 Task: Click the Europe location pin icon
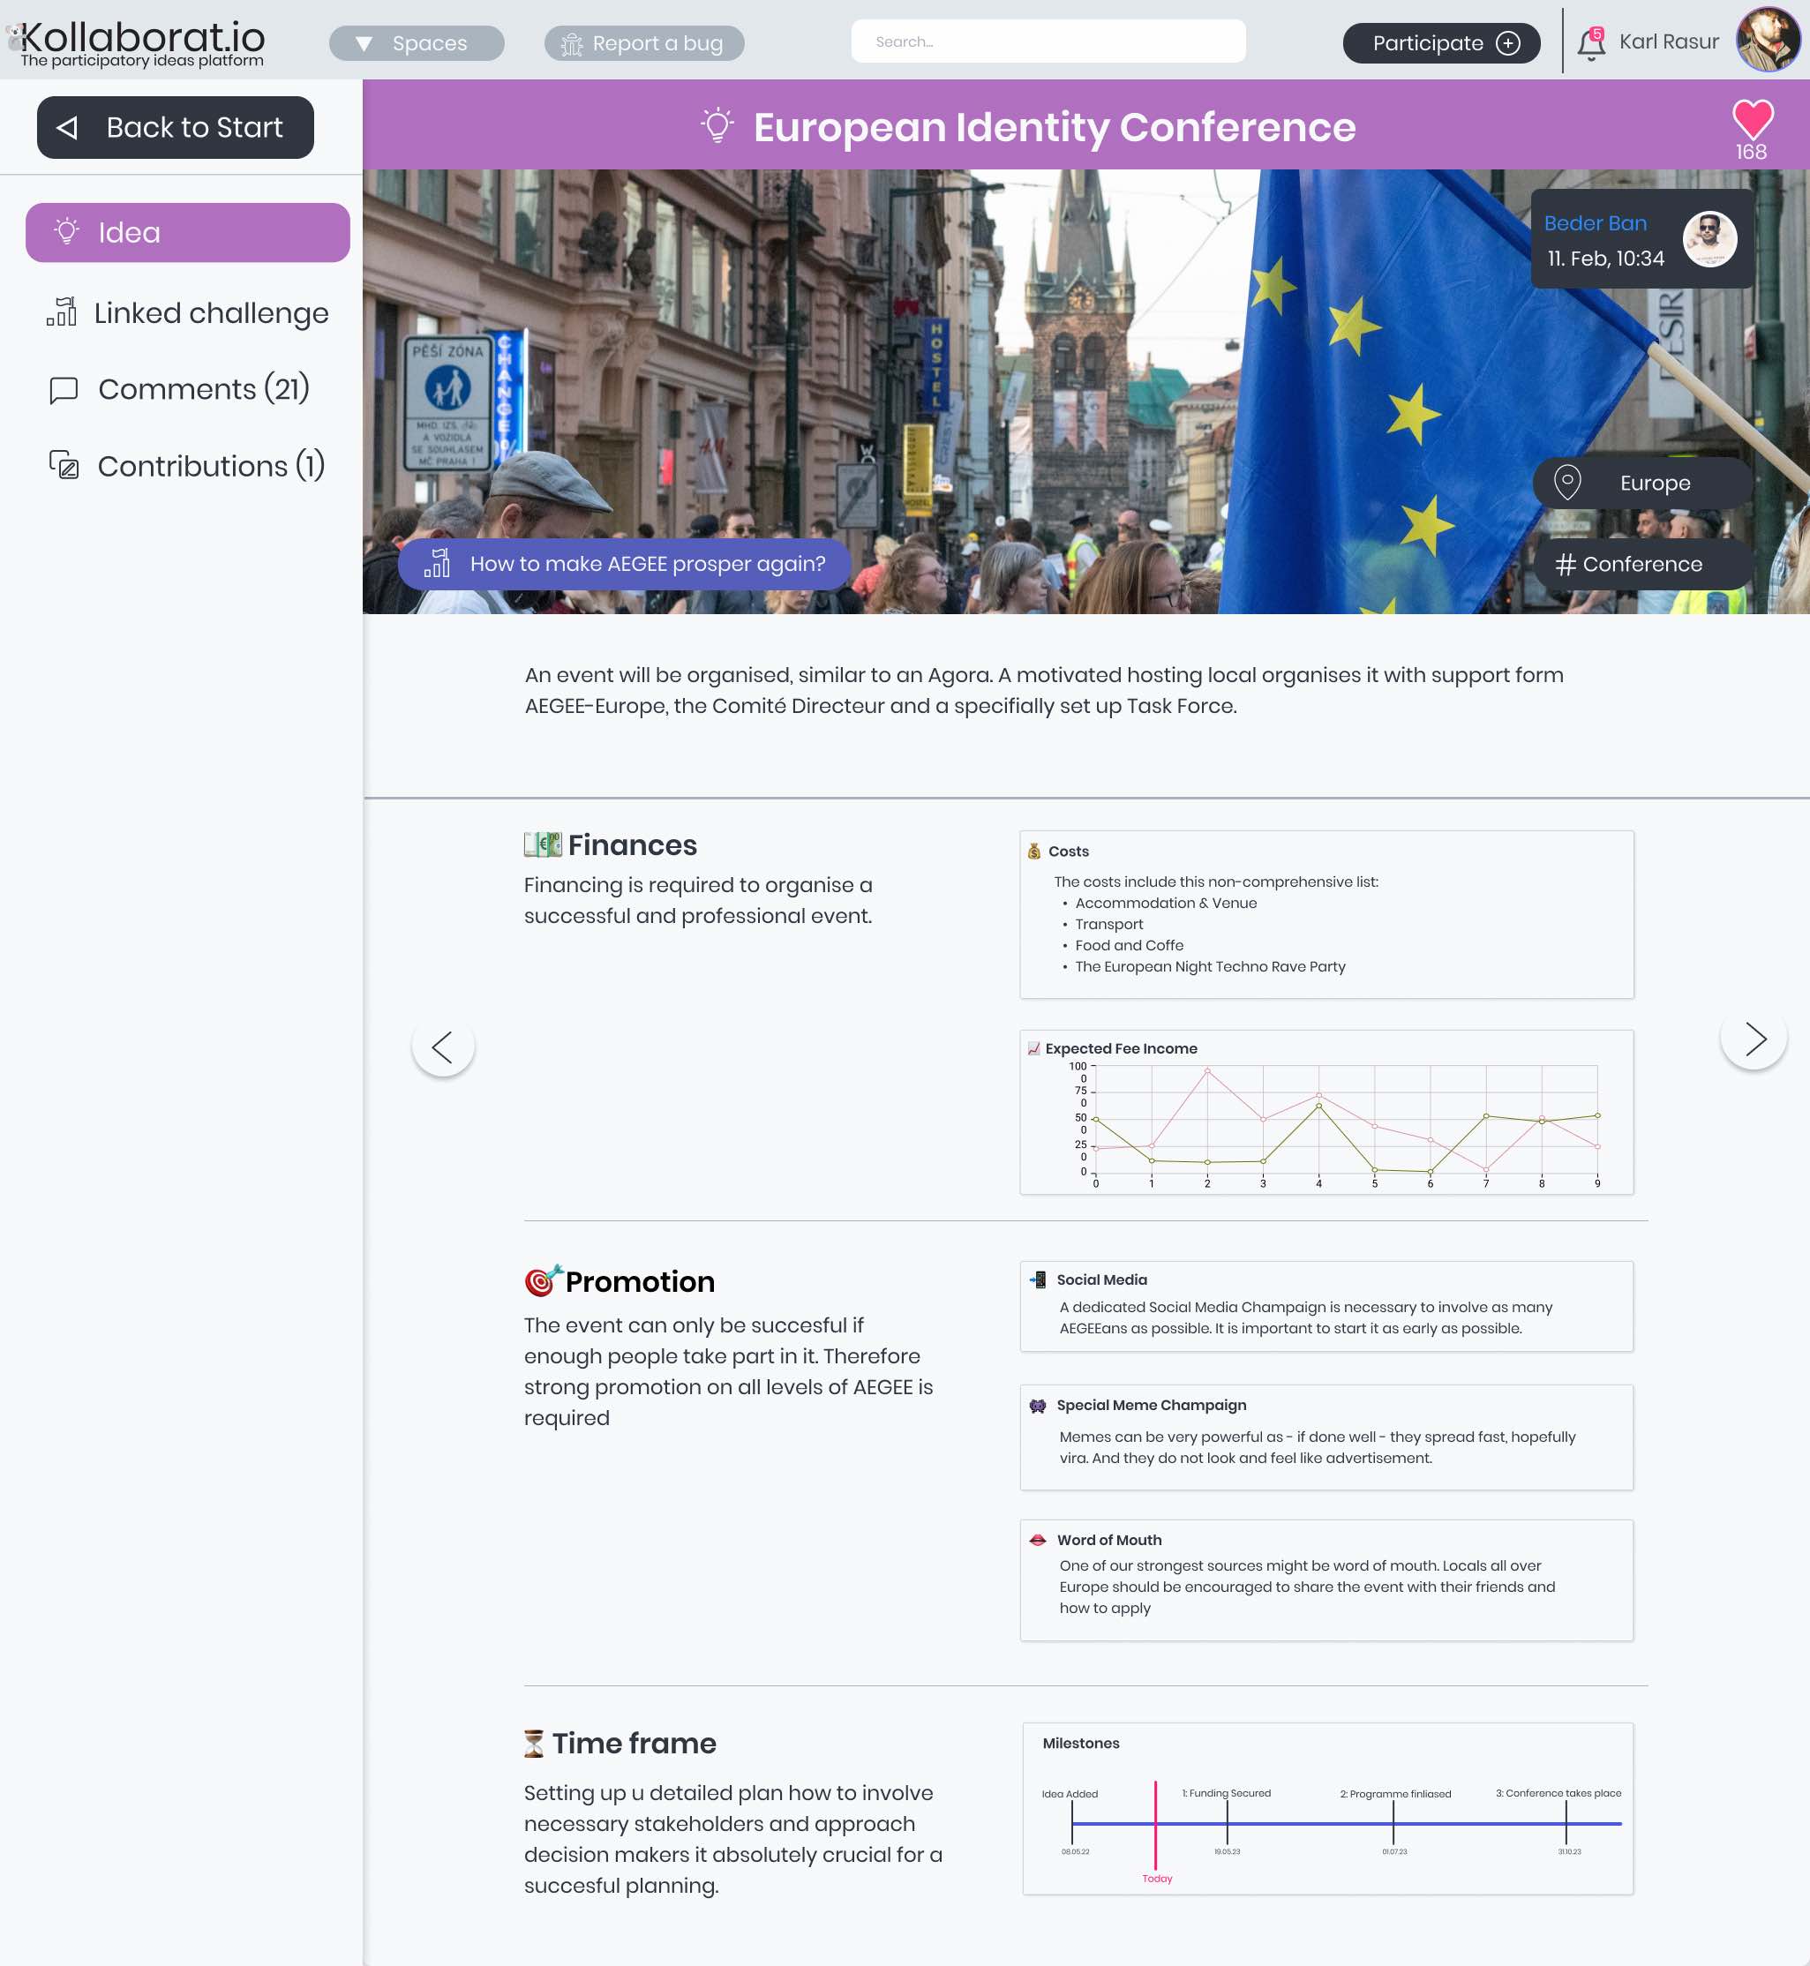(1567, 483)
